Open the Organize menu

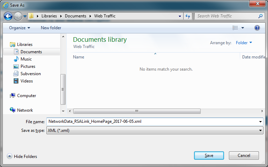coord(20,28)
